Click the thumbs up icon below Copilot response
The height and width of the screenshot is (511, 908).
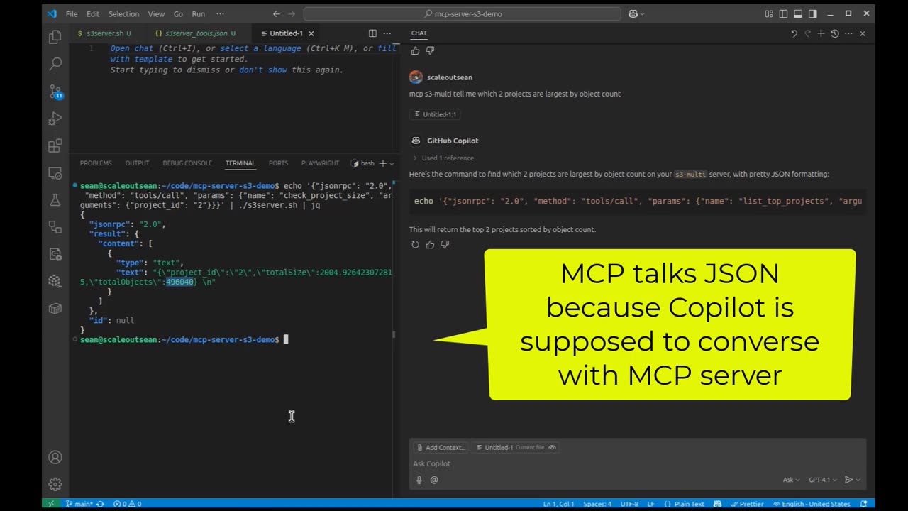click(430, 244)
